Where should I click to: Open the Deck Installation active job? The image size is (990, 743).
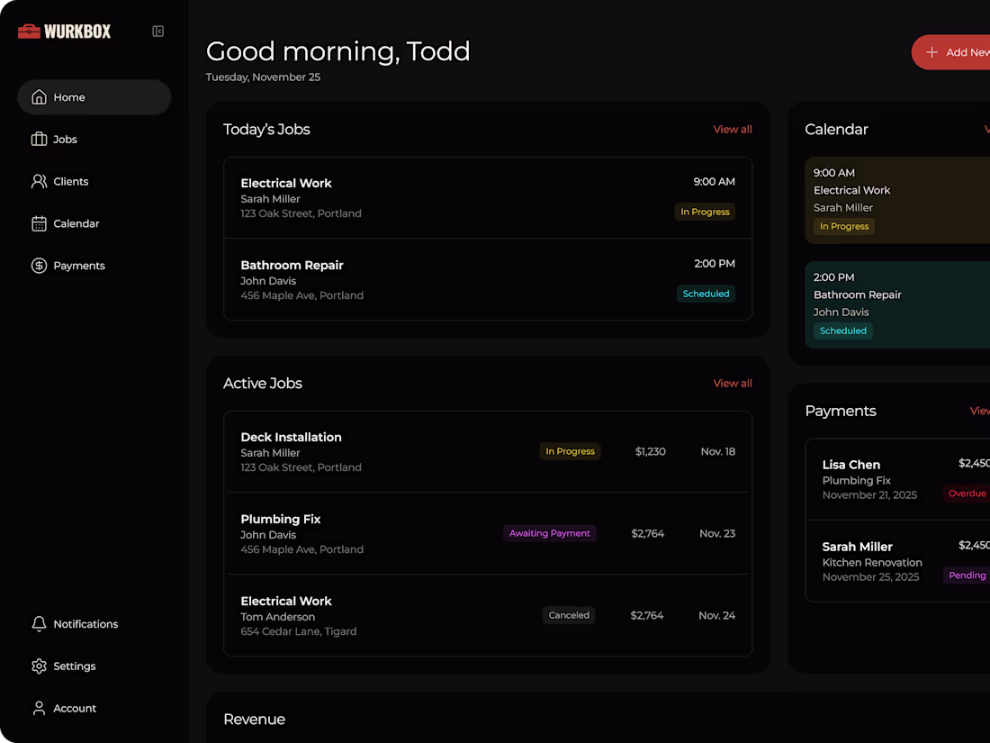click(x=488, y=452)
